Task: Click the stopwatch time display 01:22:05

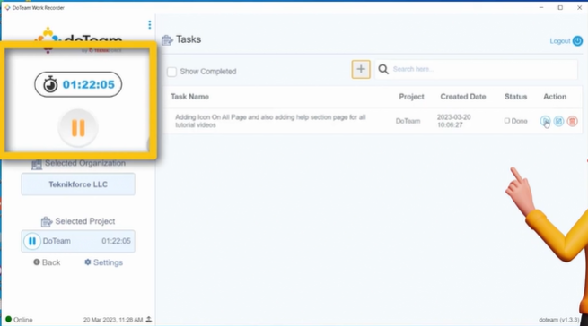Action: click(78, 84)
